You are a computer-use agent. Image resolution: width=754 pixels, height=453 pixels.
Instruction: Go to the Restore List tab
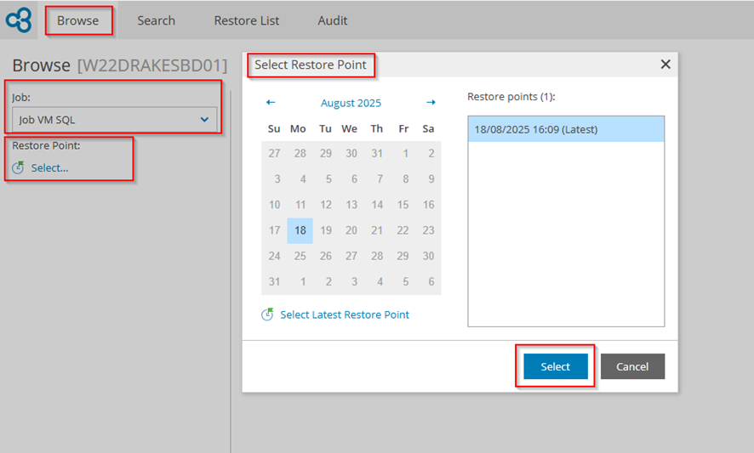[x=246, y=20]
